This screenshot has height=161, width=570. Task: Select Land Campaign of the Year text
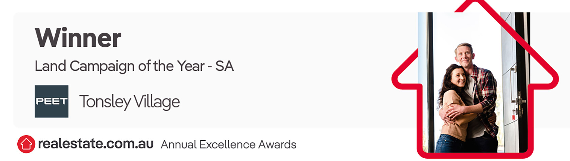pos(119,66)
